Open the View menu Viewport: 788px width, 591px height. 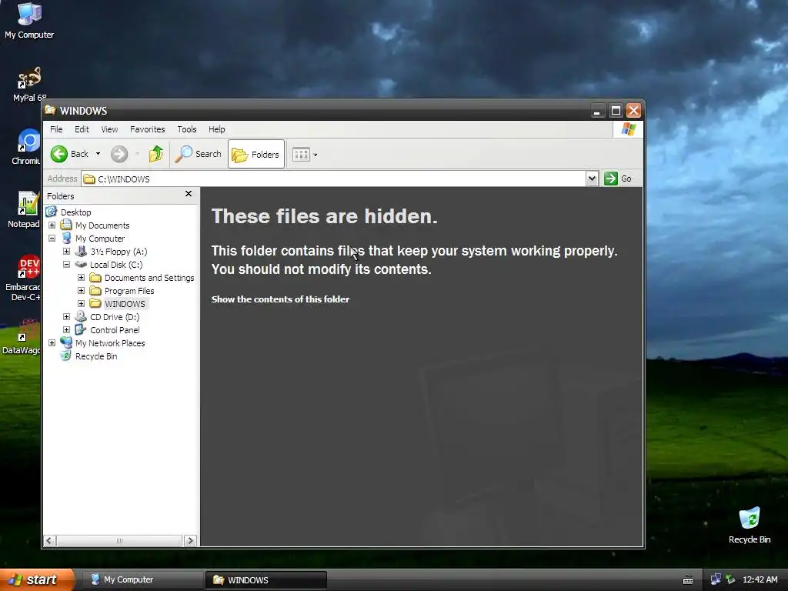109,129
